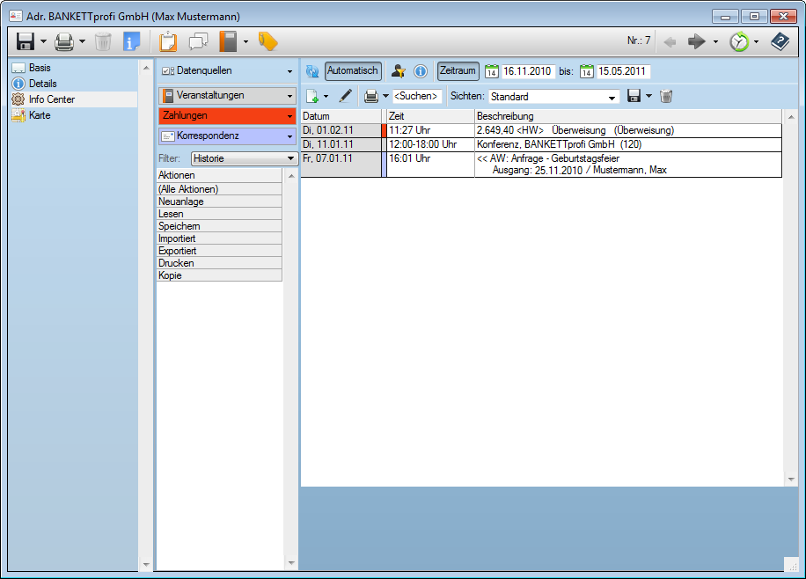Screen dimensions: 806x579
Task: Click the clipboard icon in main toolbar
Action: [x=169, y=41]
